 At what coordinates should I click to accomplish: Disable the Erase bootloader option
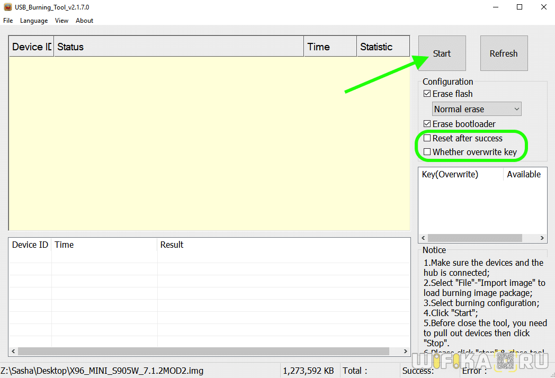coord(427,124)
